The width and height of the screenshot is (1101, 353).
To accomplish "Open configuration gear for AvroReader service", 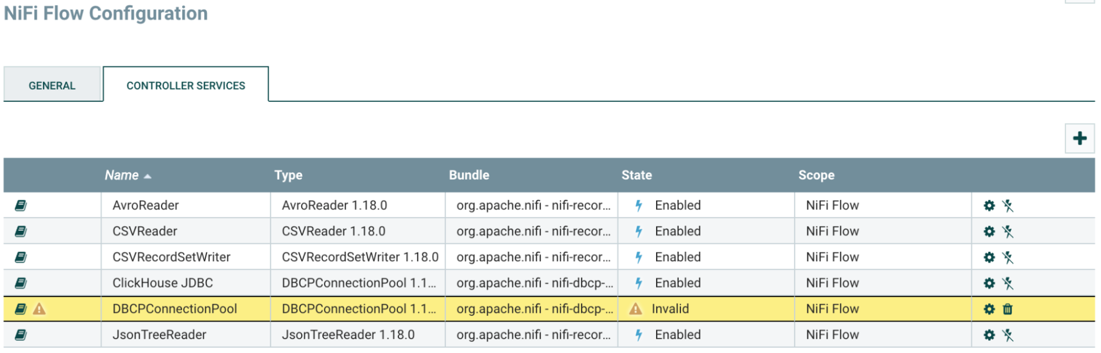I will click(x=989, y=206).
